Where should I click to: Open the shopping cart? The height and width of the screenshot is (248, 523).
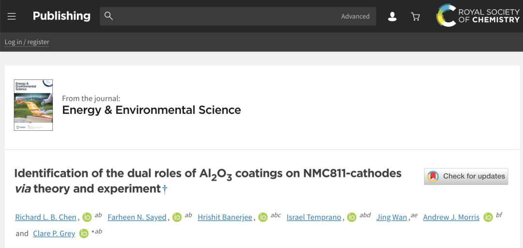pos(415,16)
